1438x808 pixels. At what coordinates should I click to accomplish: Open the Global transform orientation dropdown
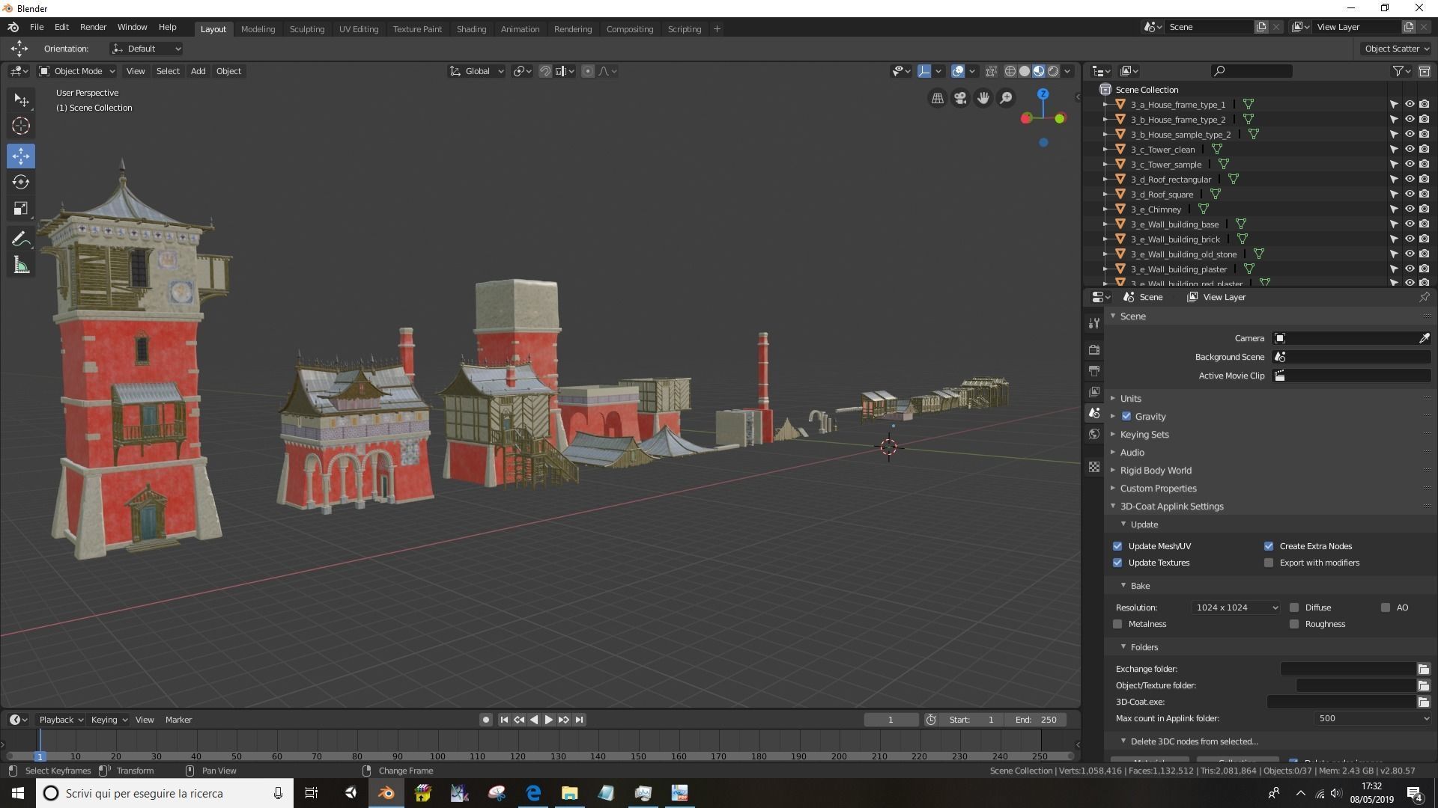point(476,71)
